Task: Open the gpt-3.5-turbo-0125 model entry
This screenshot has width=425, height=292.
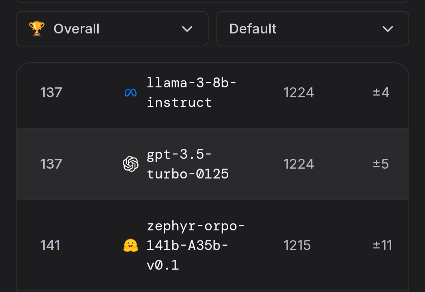Action: (x=188, y=164)
